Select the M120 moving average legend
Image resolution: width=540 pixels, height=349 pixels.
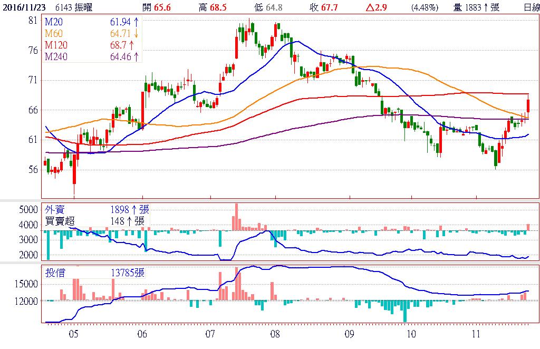[56, 45]
